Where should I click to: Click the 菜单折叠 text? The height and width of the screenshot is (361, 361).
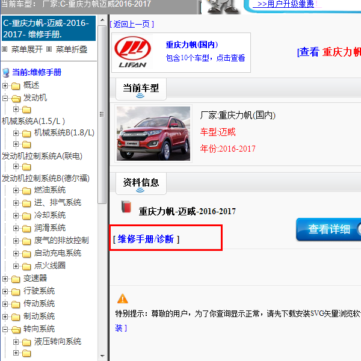(72, 49)
